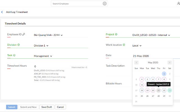
Task: Click Submit and New button
Action: (28, 107)
